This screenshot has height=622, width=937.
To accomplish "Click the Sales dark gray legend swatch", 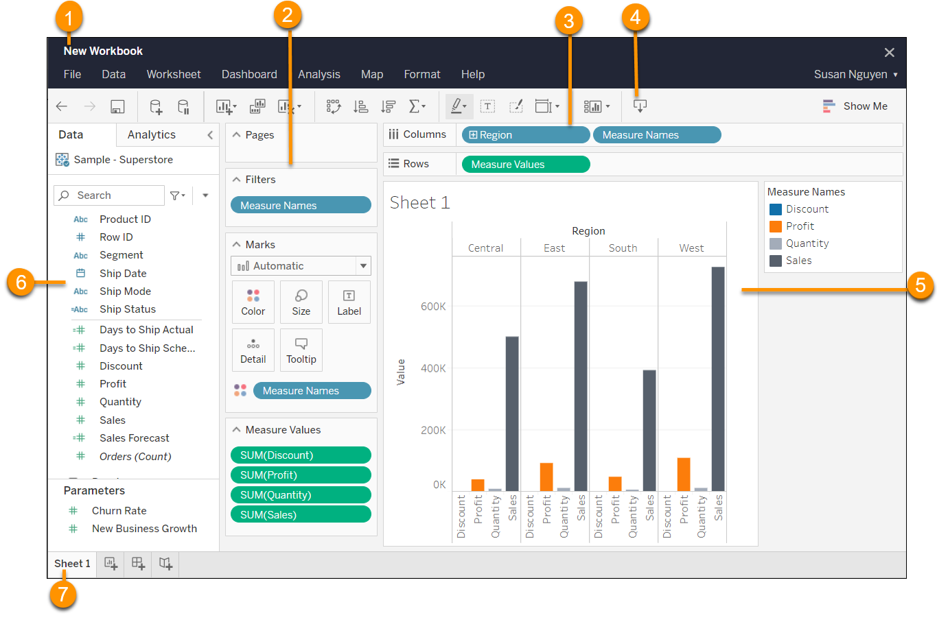I will pos(776,261).
